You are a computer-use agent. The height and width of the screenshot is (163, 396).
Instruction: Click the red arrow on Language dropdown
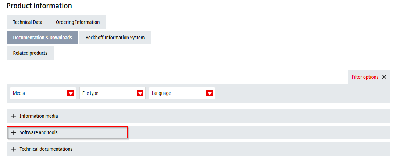coord(210,93)
